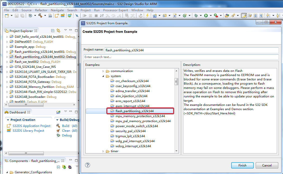Open Project Explorer view menu triangle
This screenshot has height=174, width=283.
(x=66, y=30)
